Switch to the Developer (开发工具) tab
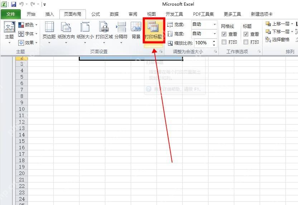298x205 pixels. pos(174,14)
